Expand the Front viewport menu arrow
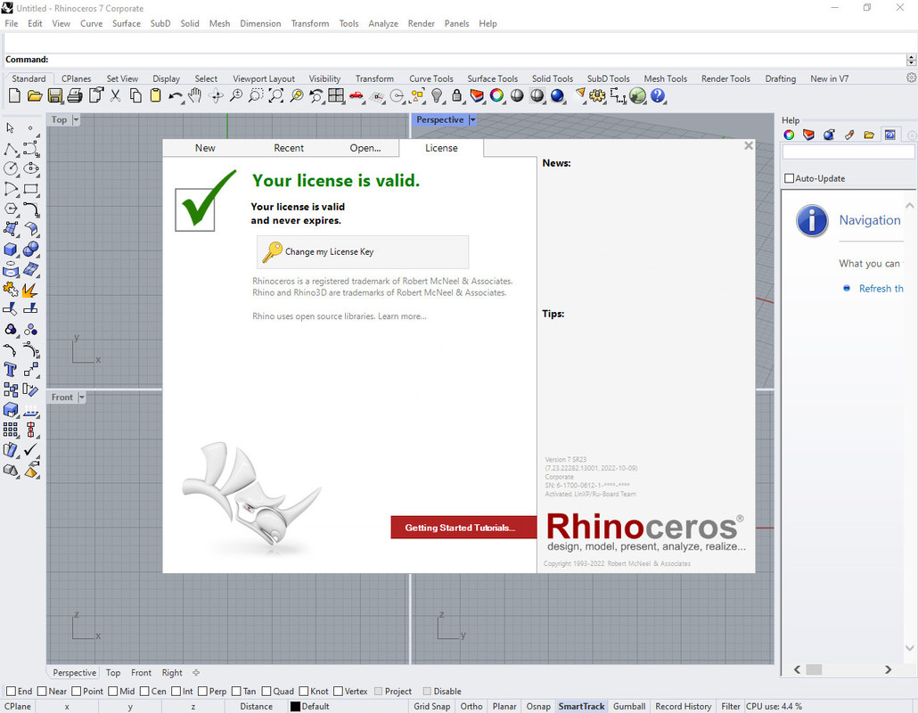Image resolution: width=918 pixels, height=713 pixels. point(81,397)
